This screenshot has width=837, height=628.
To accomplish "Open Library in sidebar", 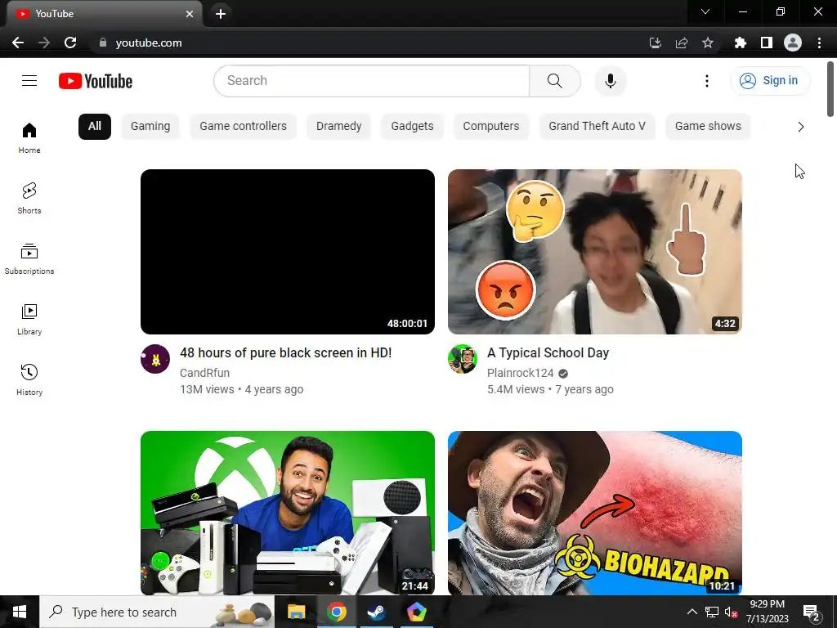I will coord(29,319).
